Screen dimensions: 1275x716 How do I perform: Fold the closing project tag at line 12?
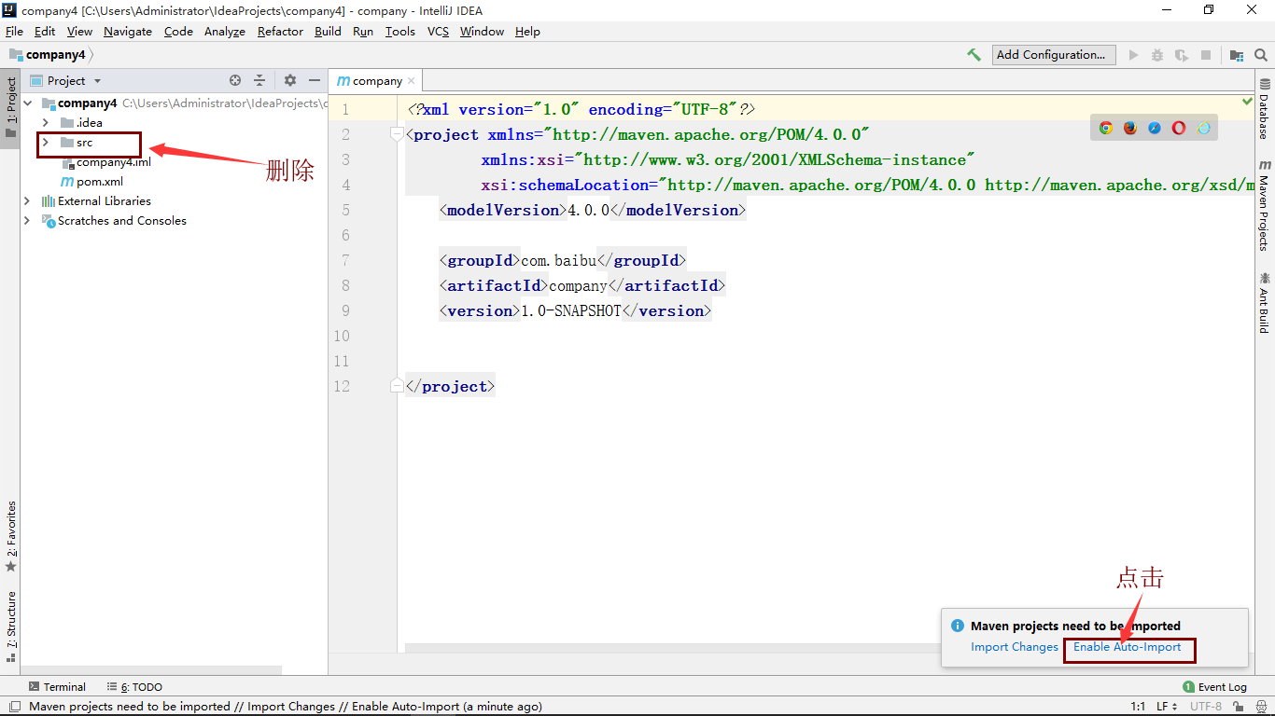[x=397, y=386]
